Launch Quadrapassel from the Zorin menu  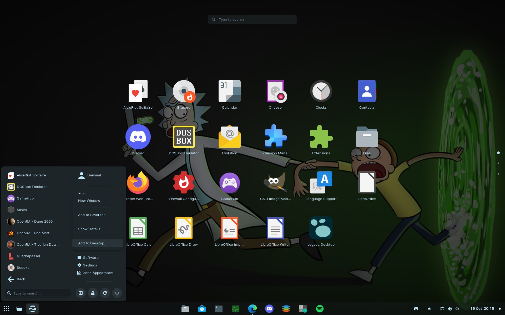[x=38, y=256]
